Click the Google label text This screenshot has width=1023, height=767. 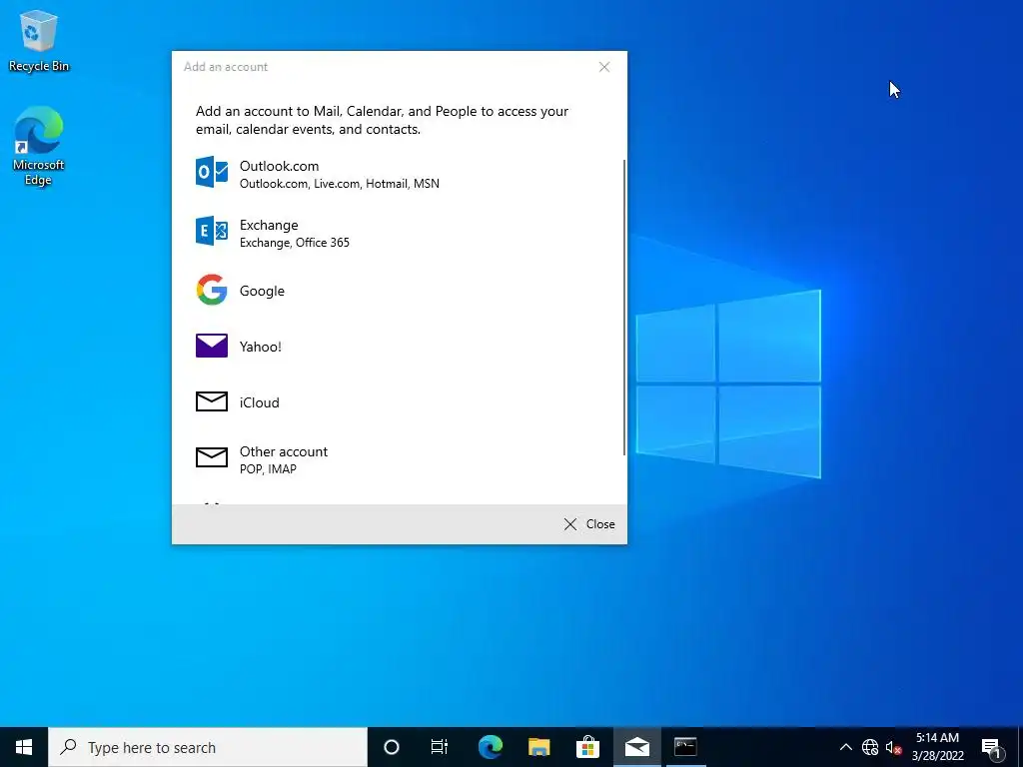(262, 291)
